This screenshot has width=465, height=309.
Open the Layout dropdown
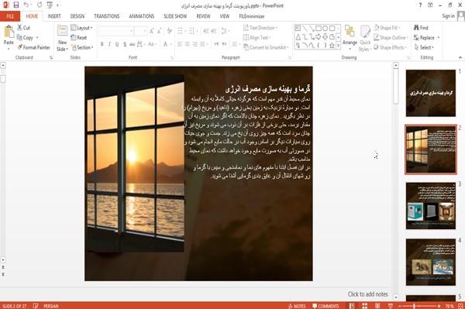click(81, 28)
